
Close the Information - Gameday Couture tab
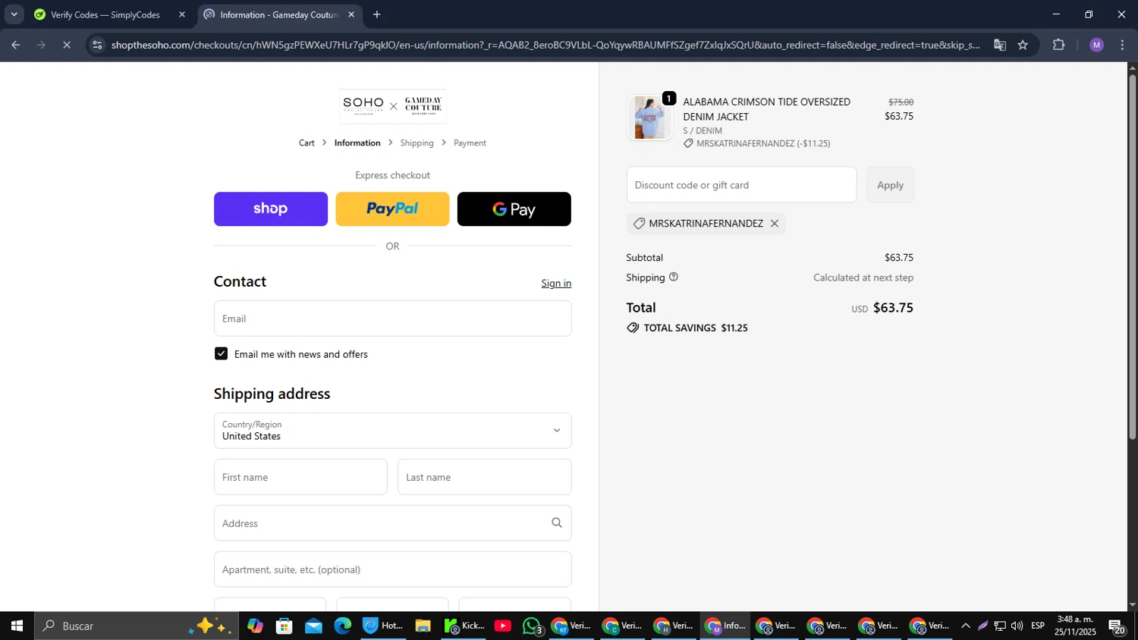coord(351,14)
